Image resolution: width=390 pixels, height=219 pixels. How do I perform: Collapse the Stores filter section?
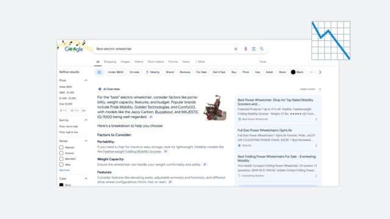86,141
